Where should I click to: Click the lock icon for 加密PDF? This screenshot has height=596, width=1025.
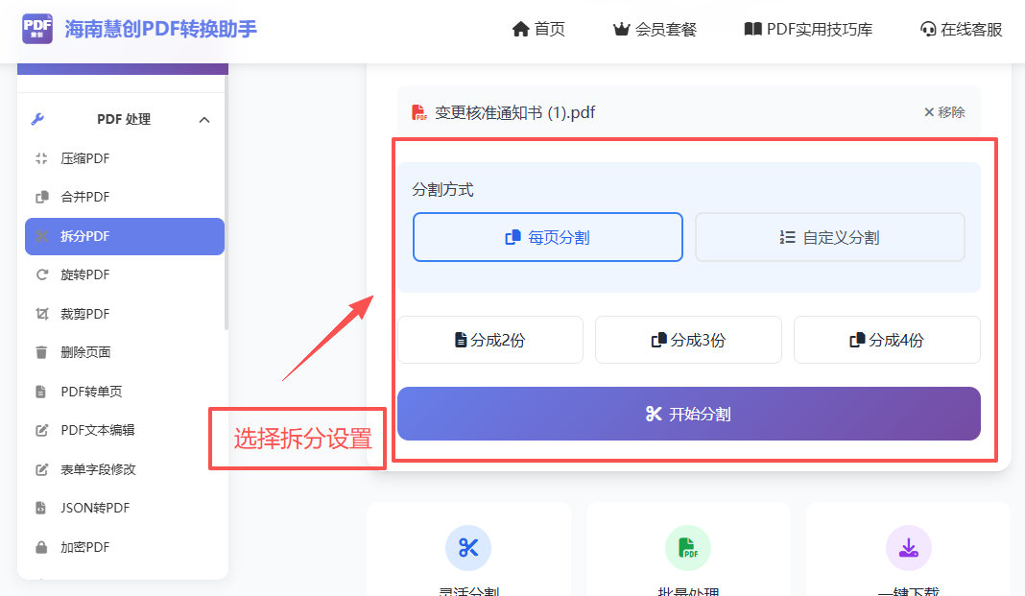pos(41,547)
